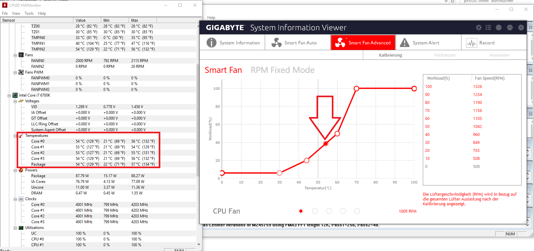Click the fan curve point at 30°C
The width and height of the screenshot is (534, 251).
point(279,173)
